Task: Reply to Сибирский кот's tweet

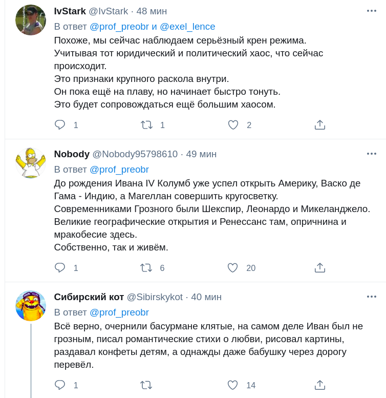Action: pyautogui.click(x=60, y=385)
